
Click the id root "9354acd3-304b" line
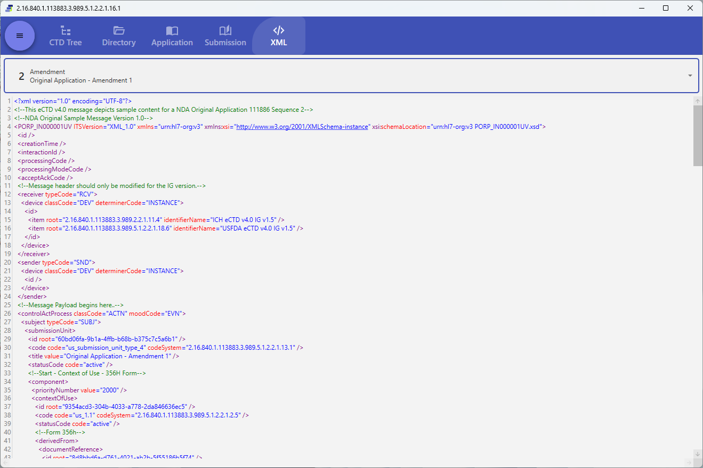coord(116,407)
